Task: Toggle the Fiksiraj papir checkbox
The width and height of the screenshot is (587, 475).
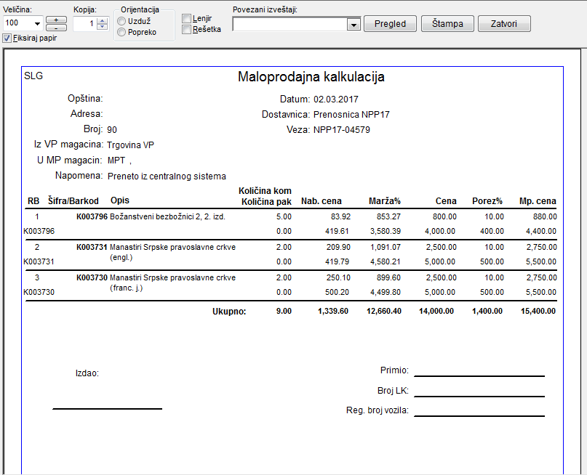Action: click(7, 38)
